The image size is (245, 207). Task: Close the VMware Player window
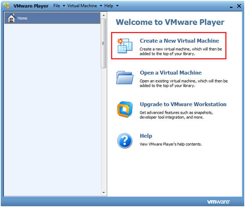tap(239, 6)
